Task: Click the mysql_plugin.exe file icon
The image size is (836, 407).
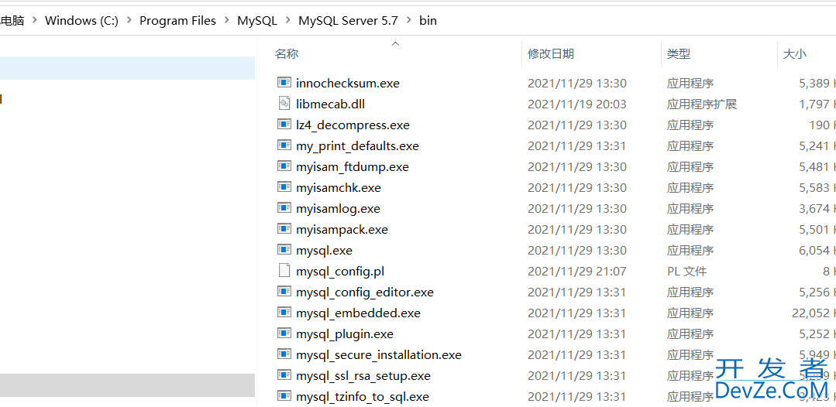Action: pyautogui.click(x=284, y=333)
